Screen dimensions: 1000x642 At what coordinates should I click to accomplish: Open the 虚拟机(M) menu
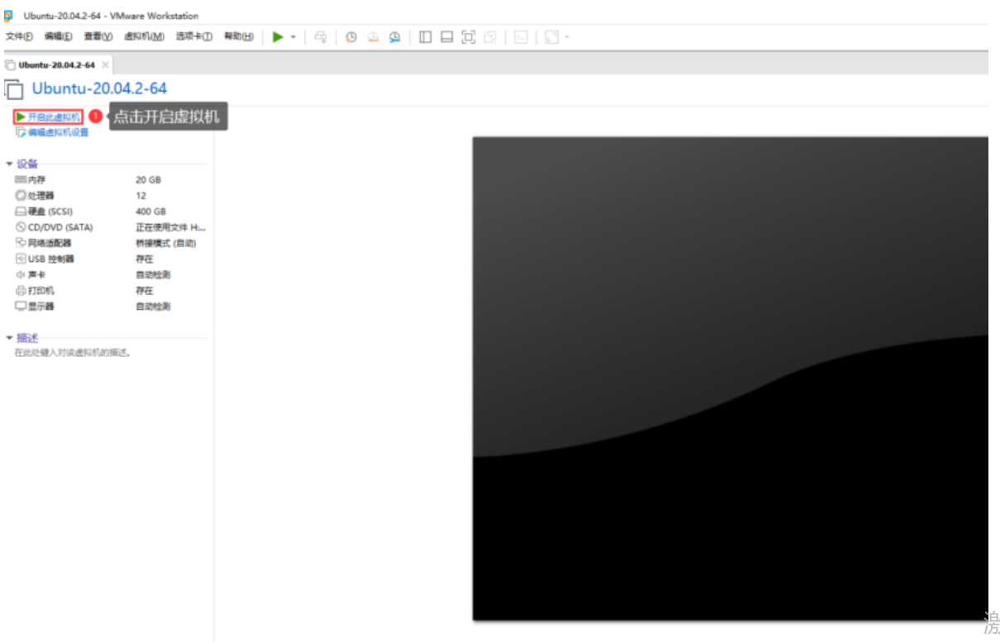(x=144, y=36)
